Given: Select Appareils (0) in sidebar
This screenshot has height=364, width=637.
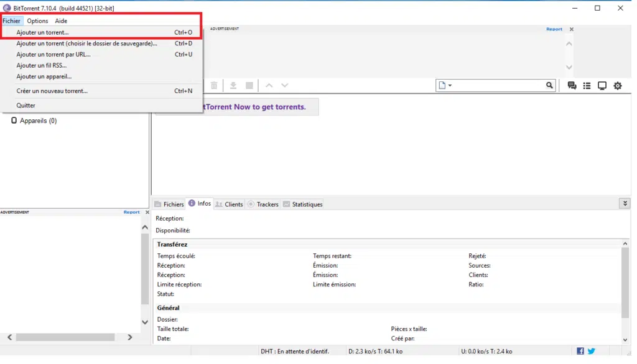Looking at the screenshot, I should click(38, 121).
